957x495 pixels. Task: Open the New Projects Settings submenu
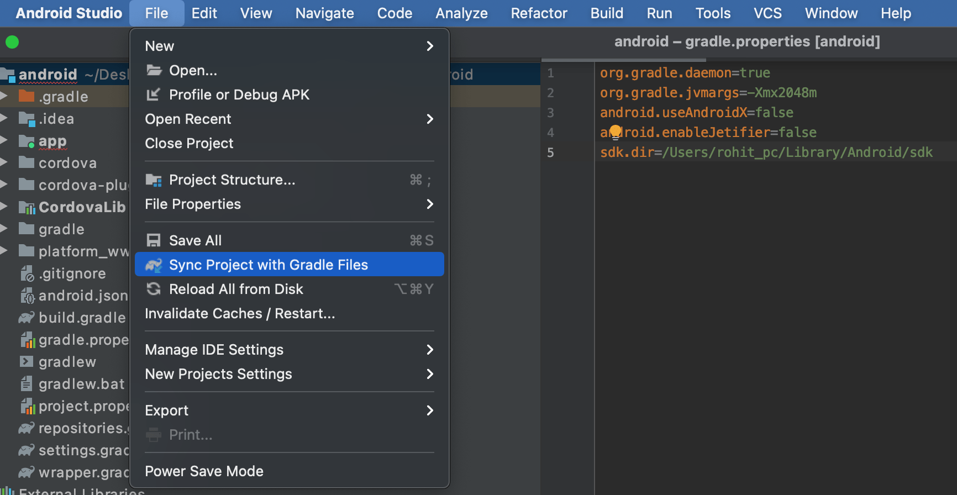(290, 374)
